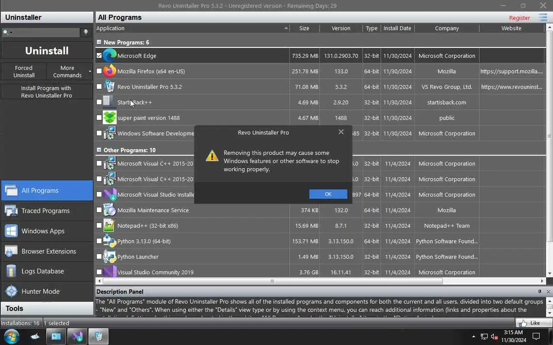553x345 pixels.
Task: Click in the program search input field
Action: tap(47, 32)
